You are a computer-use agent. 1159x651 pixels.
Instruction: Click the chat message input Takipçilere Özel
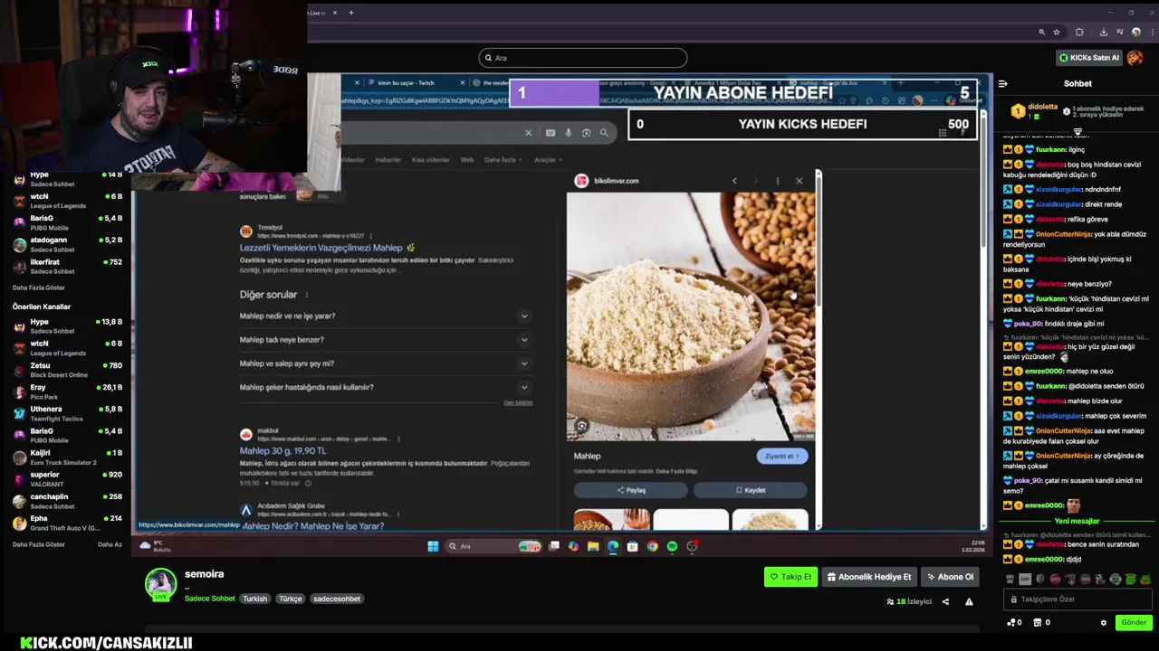pos(1078,599)
